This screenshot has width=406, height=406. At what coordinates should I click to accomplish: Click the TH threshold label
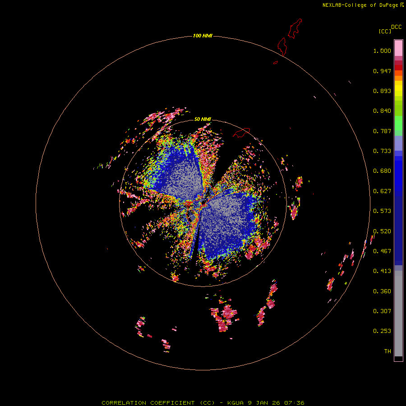point(388,351)
